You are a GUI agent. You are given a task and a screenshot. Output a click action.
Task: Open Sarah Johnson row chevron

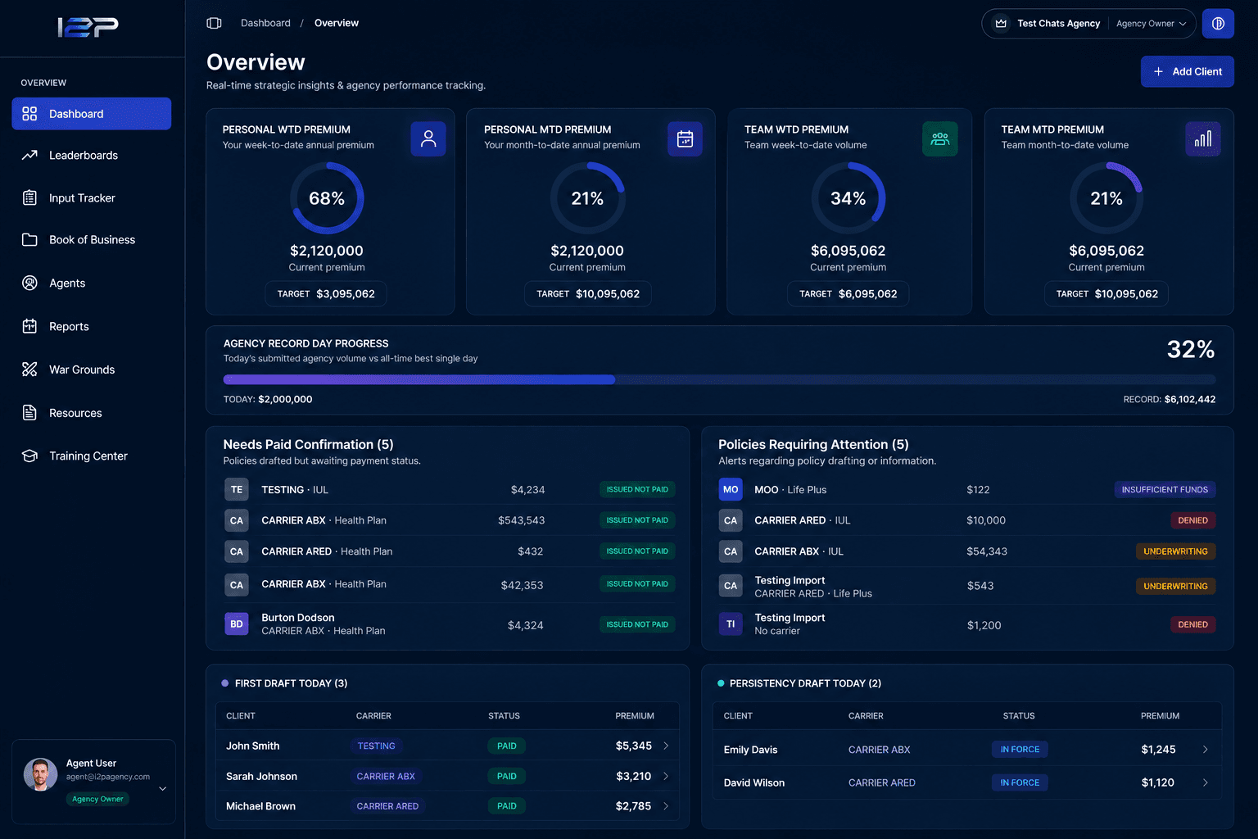(666, 776)
